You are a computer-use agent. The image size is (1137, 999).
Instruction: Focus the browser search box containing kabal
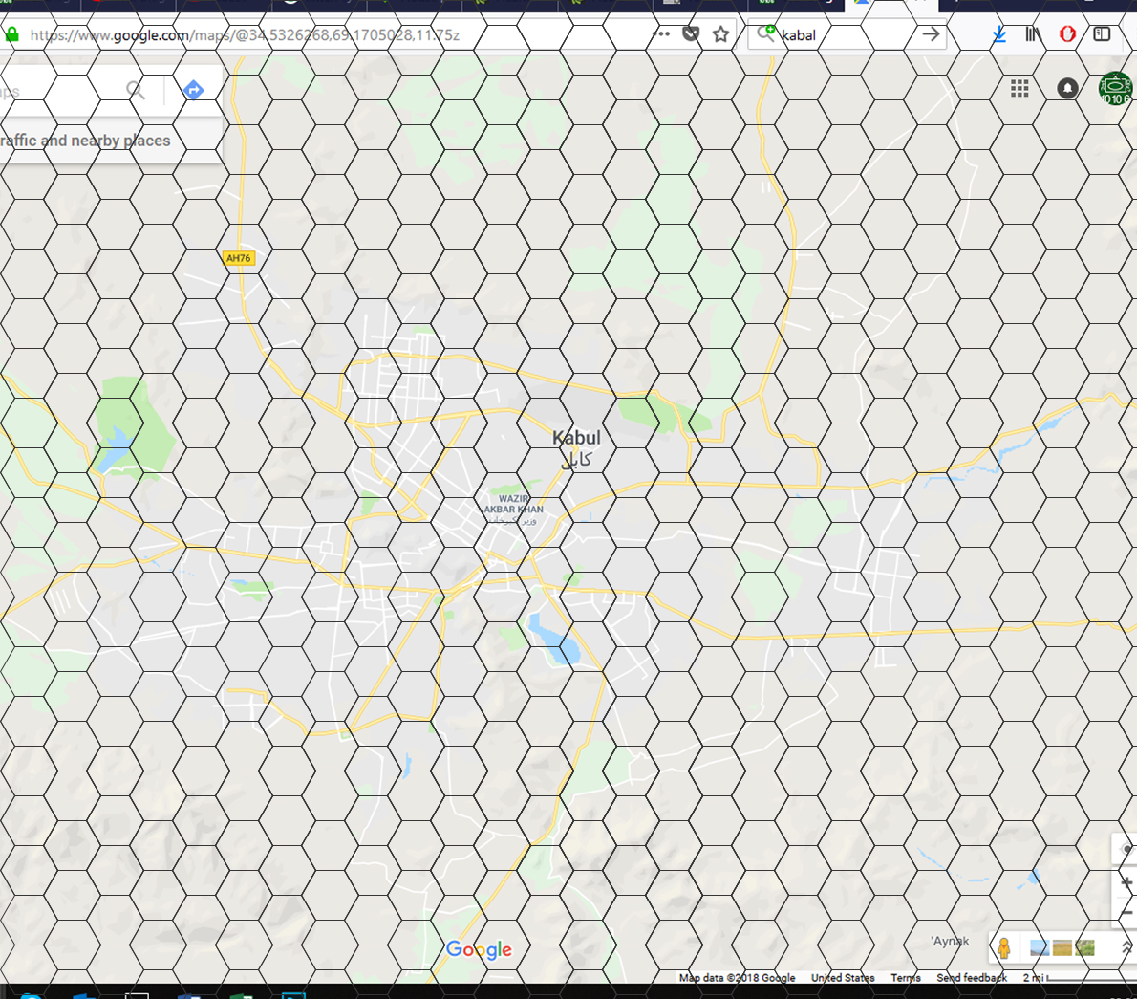(x=847, y=34)
